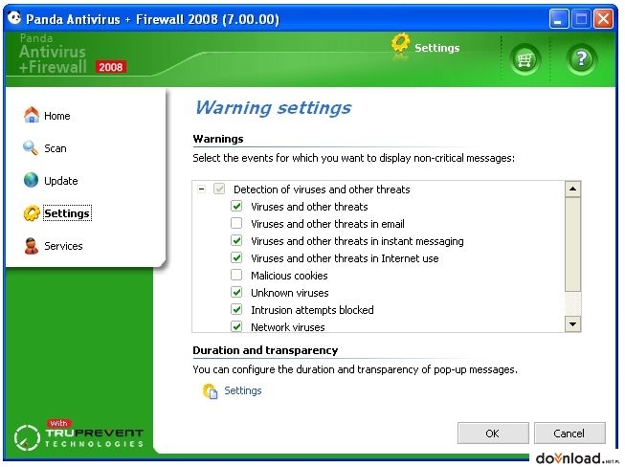
Task: Click the panda icon in title bar
Action: [14, 18]
